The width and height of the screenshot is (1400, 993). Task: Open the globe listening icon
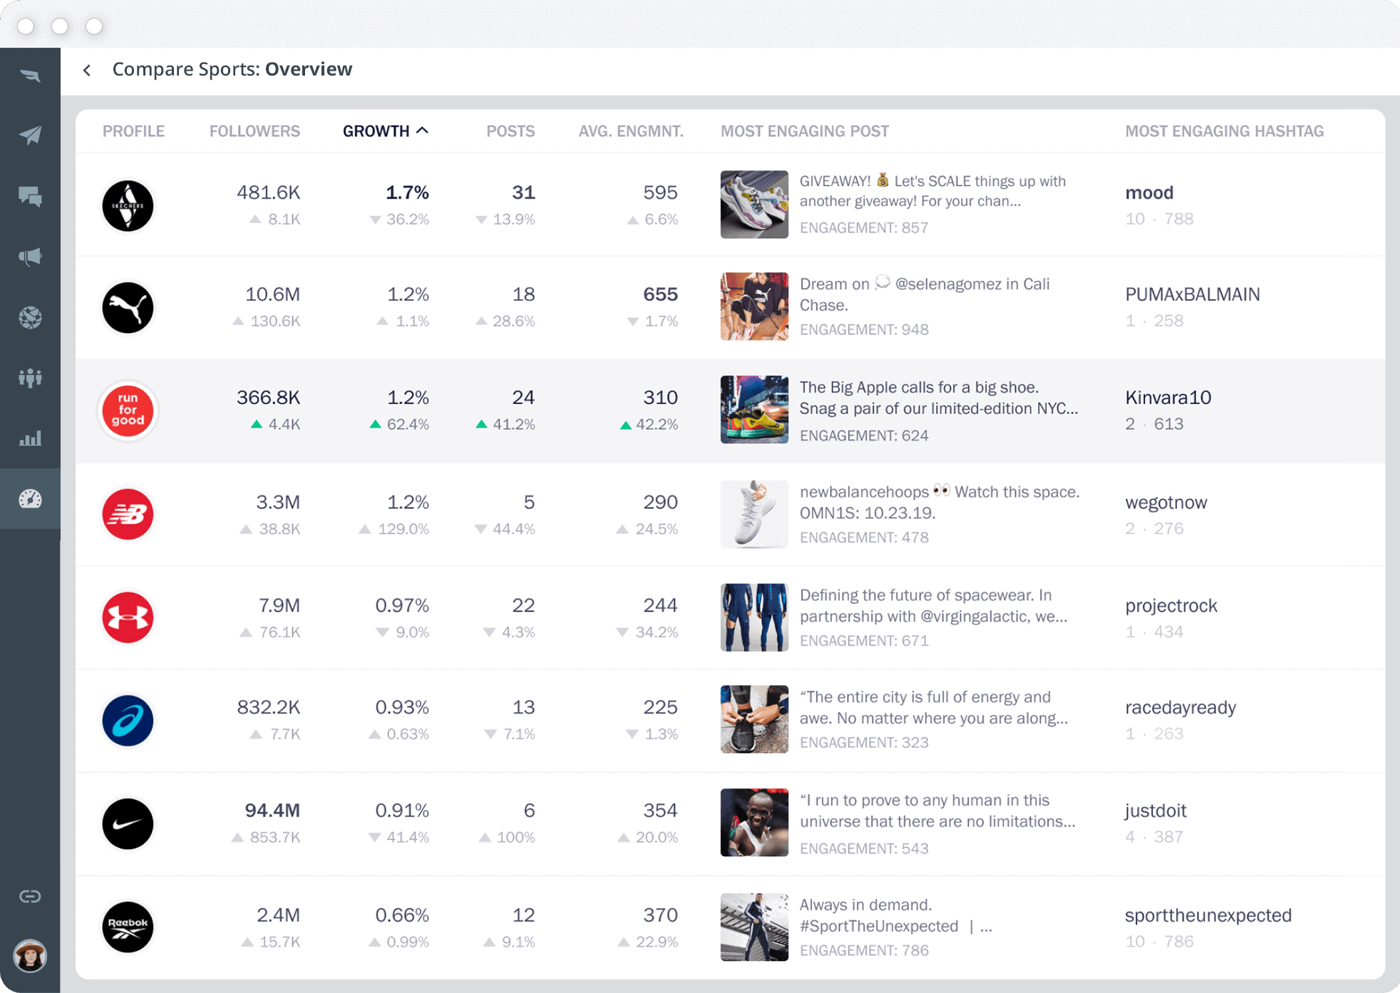point(30,317)
